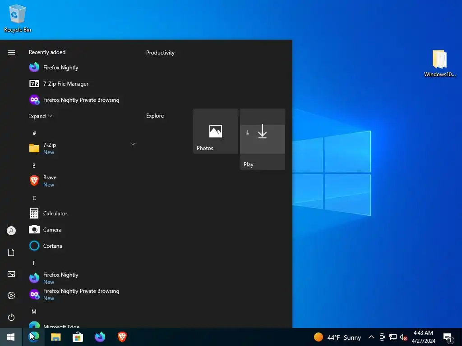Viewport: 462px width, 346px height.
Task: Click the Recently added heading
Action: click(x=47, y=52)
